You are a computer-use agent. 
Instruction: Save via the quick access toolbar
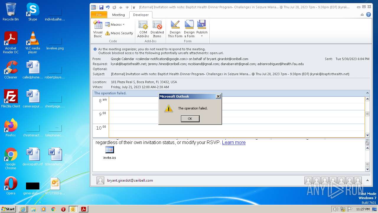(x=101, y=7)
